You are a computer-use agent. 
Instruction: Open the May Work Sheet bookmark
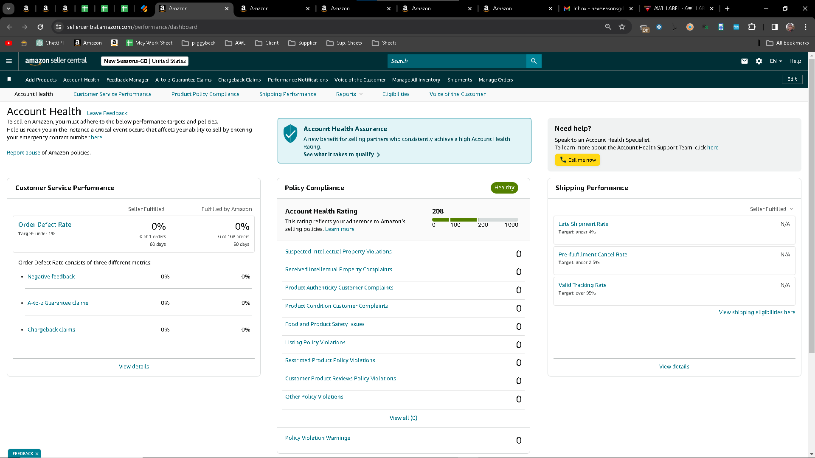tap(149, 43)
